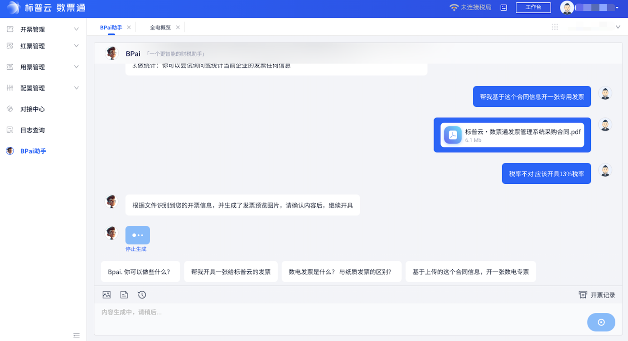Click the 红票管理 sidebar icon
The height and width of the screenshot is (341, 628).
[x=10, y=46]
